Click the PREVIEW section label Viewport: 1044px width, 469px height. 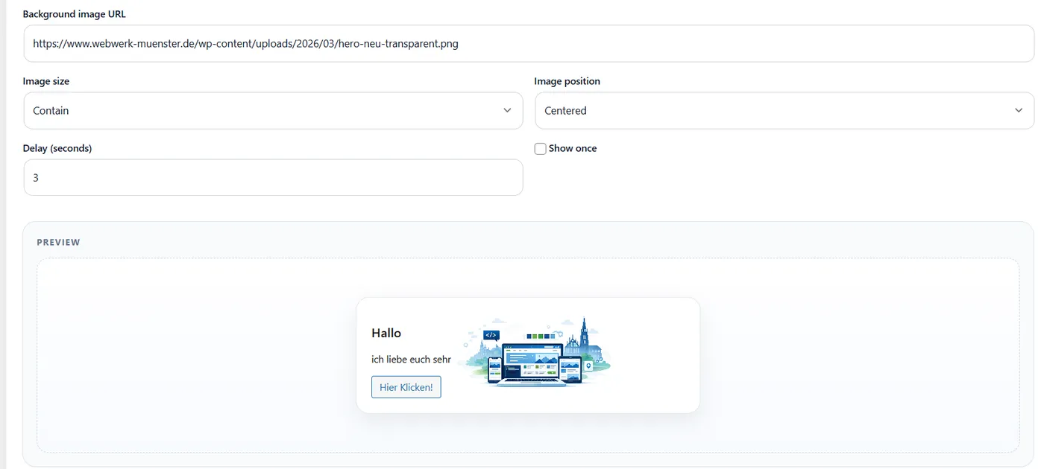click(x=58, y=243)
